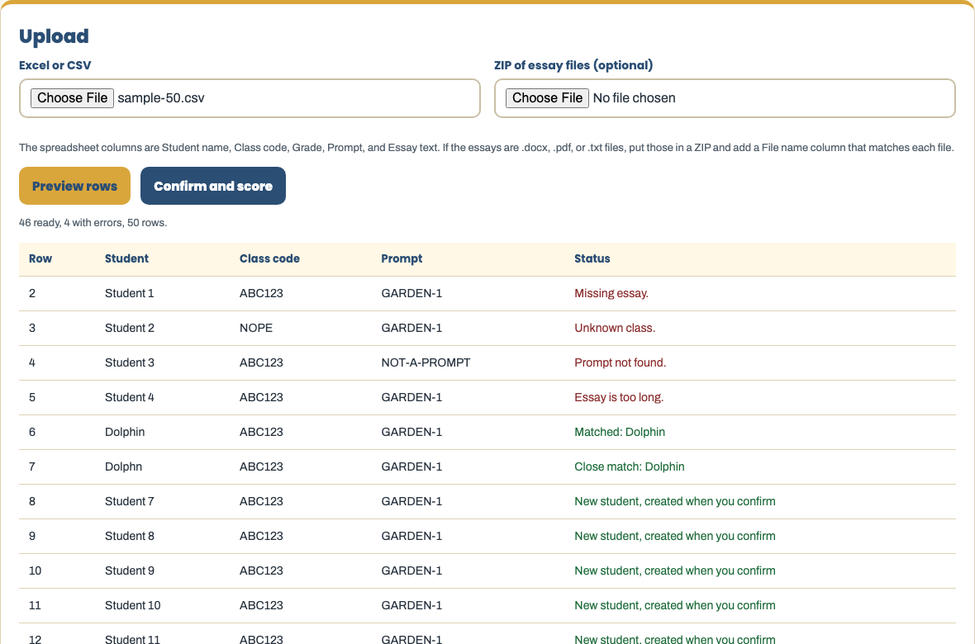Click Choose File for ZIP of essay files
The height and width of the screenshot is (644, 975).
[547, 98]
